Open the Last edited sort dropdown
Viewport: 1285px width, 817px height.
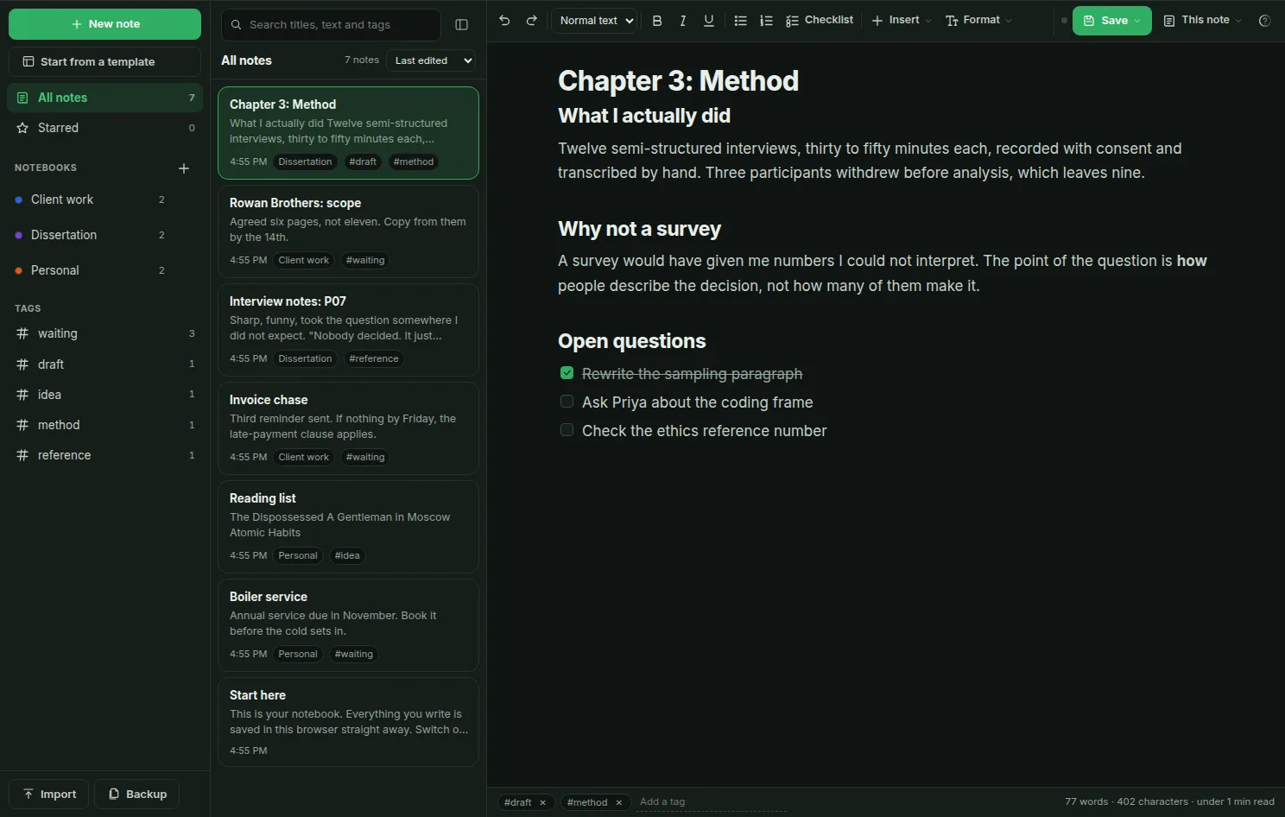pyautogui.click(x=430, y=60)
